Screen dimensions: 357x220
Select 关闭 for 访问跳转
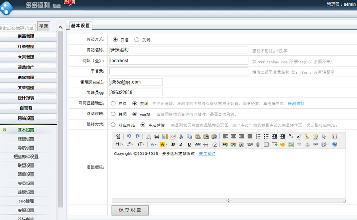tap(113, 114)
